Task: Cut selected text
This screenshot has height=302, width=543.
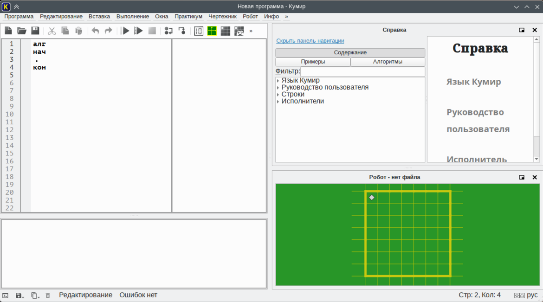Action: [x=52, y=31]
